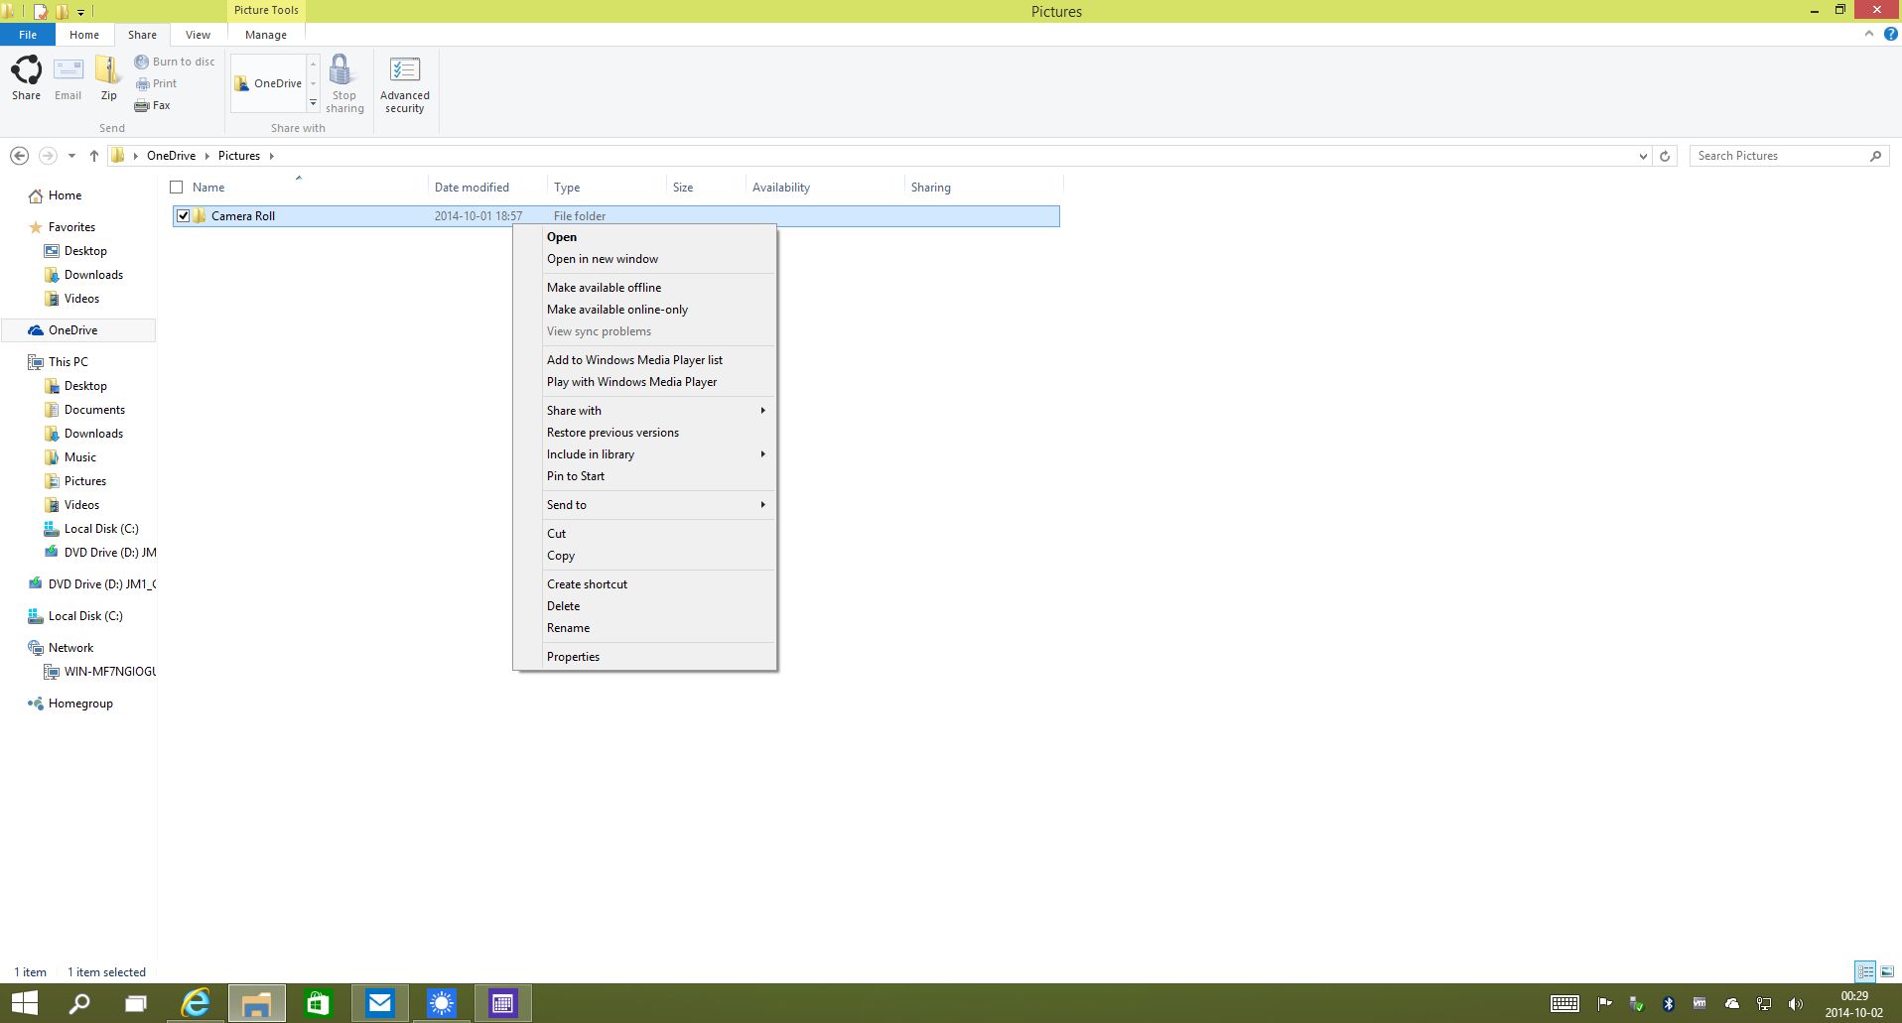The image size is (1902, 1023).
Task: Click the Fax ribbon command
Action: click(x=153, y=105)
